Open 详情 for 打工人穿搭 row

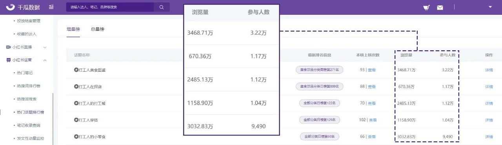click(489, 120)
